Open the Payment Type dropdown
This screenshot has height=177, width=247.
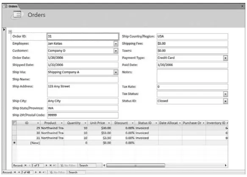tap(225, 58)
